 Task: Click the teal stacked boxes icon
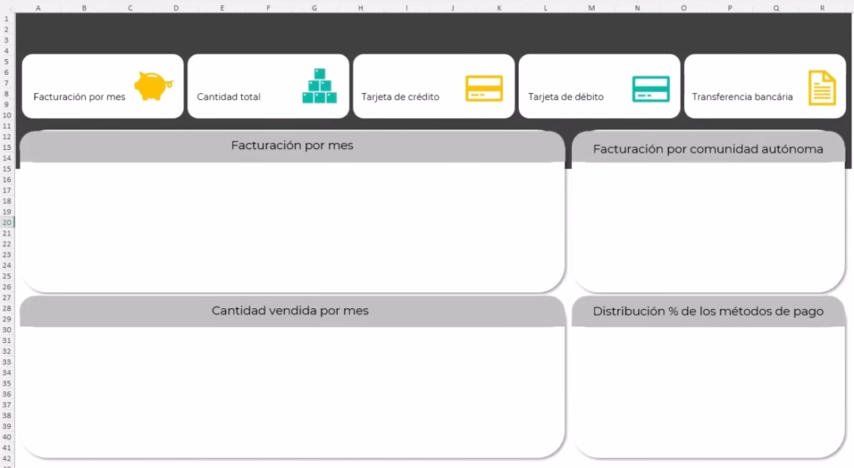tap(319, 86)
